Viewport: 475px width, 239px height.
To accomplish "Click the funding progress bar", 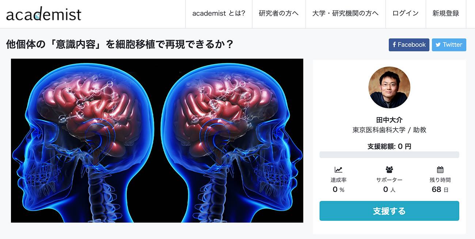I will 389,155.
